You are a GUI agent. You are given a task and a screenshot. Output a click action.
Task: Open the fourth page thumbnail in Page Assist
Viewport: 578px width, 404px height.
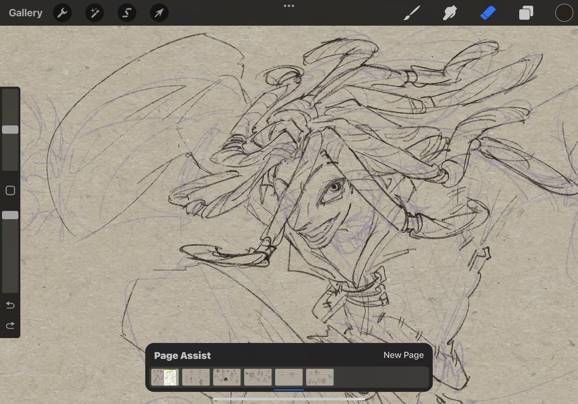pos(258,377)
